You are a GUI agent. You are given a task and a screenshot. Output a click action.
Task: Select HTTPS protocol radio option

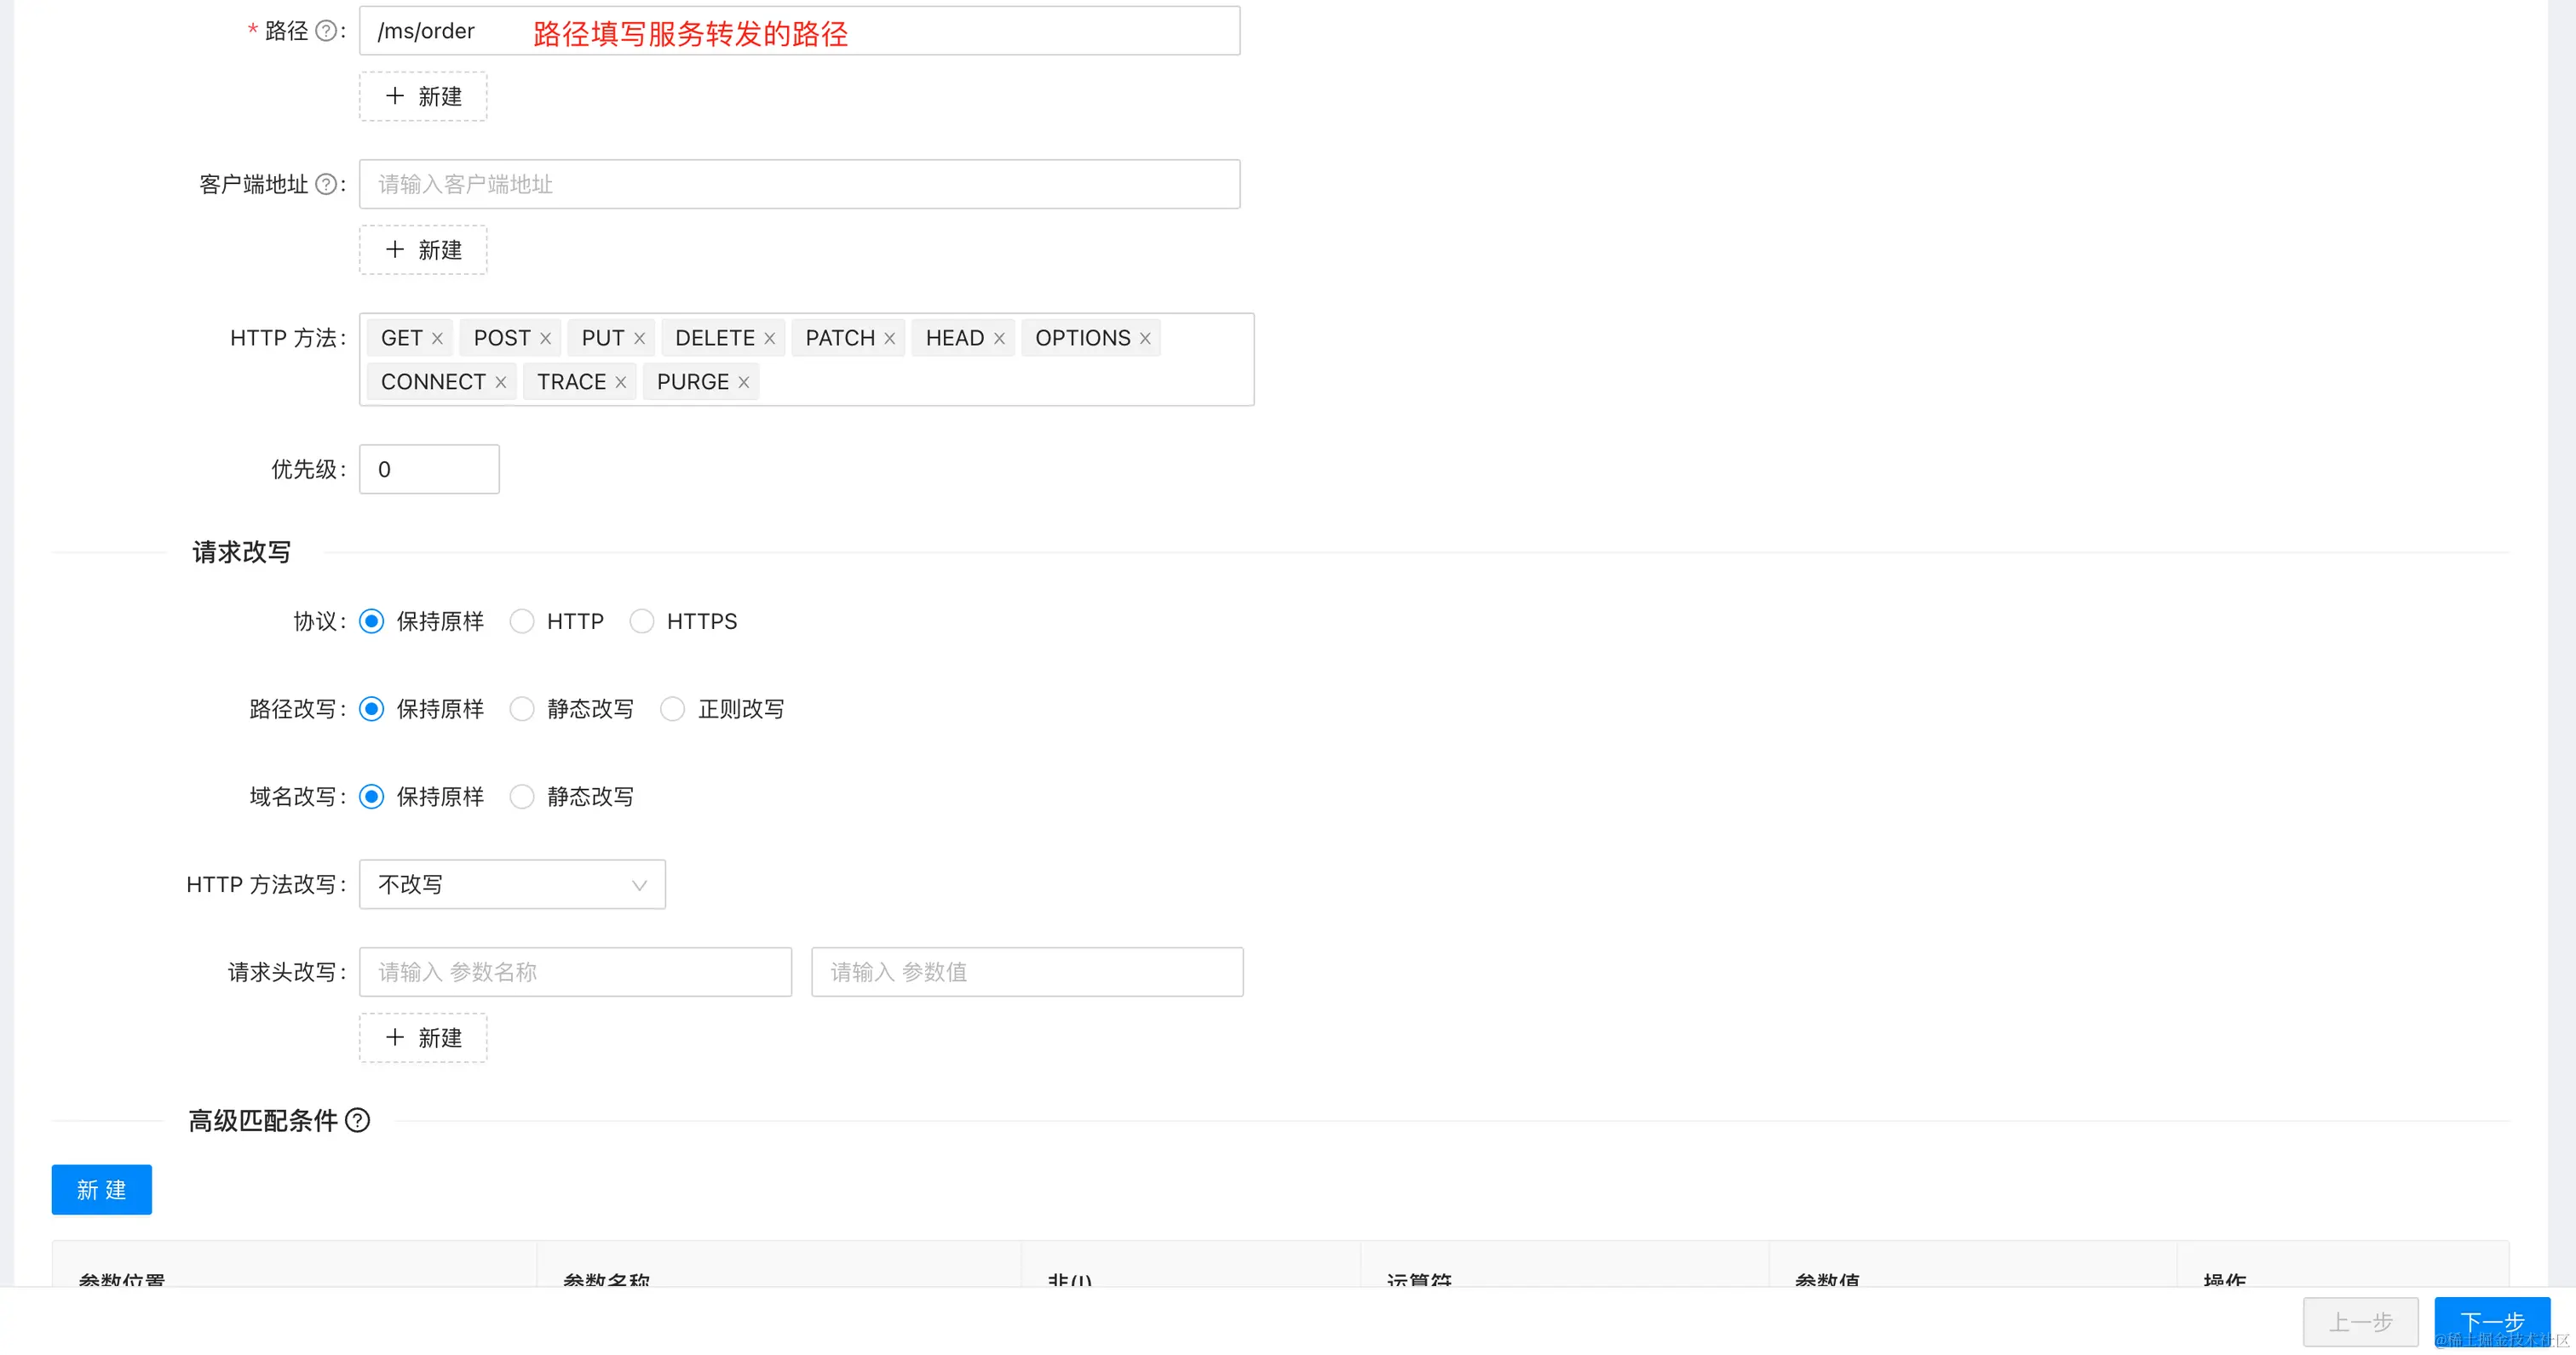[x=642, y=621]
